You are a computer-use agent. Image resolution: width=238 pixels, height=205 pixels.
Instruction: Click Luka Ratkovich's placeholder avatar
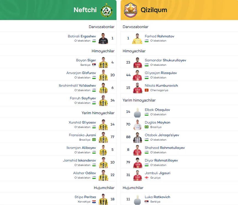137,200
